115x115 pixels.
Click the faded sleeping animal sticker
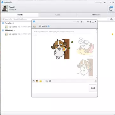[85, 46]
